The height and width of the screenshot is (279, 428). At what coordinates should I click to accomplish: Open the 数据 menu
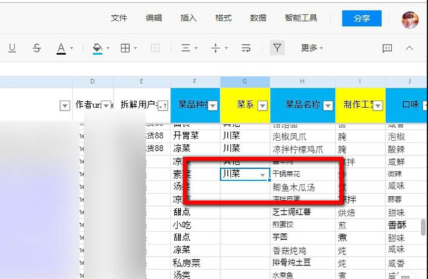point(258,18)
